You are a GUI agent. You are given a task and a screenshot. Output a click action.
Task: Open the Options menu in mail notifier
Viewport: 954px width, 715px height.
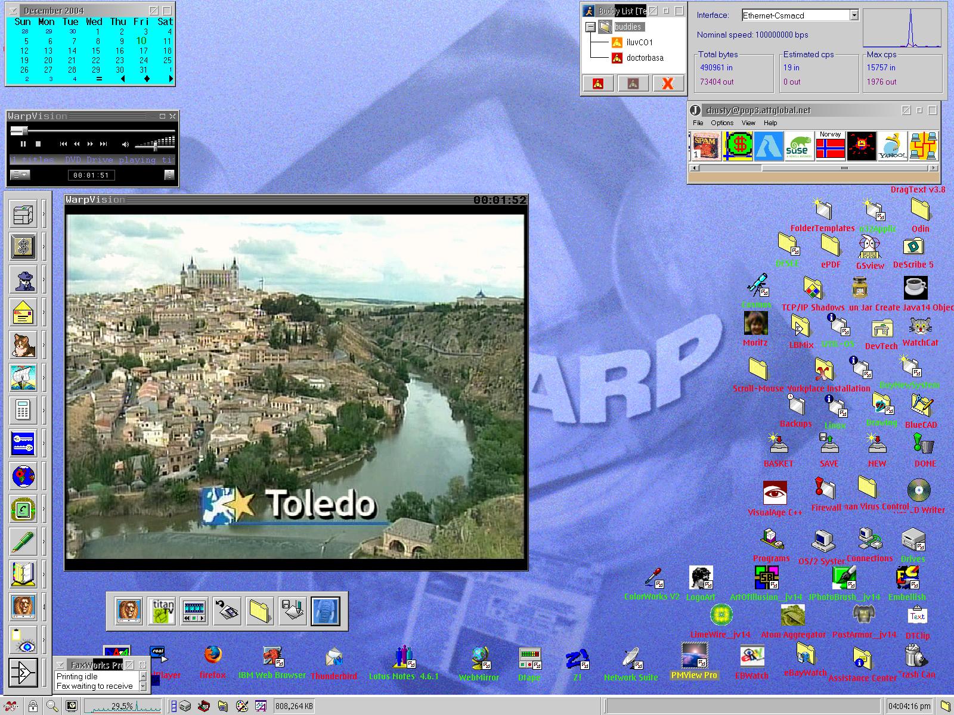[x=722, y=123]
